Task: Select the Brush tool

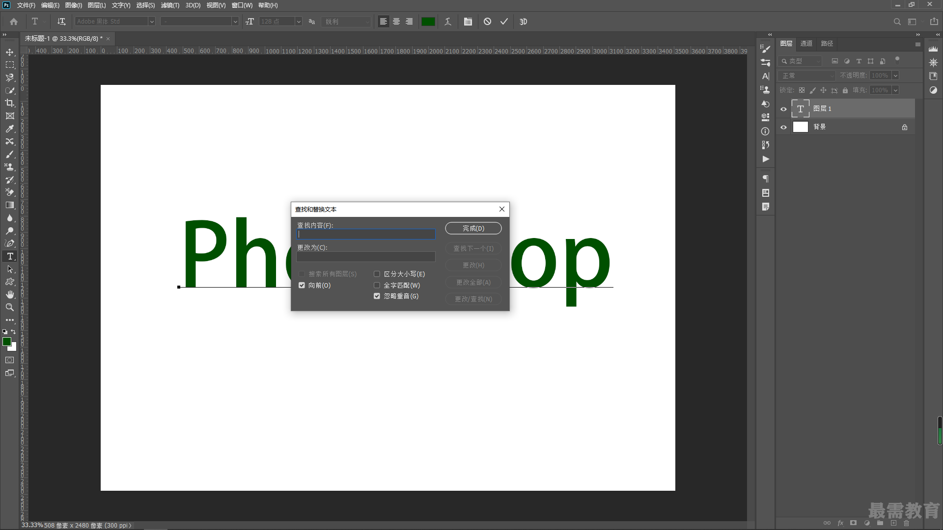Action: point(10,154)
